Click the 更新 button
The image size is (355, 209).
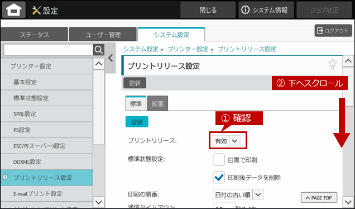(135, 83)
